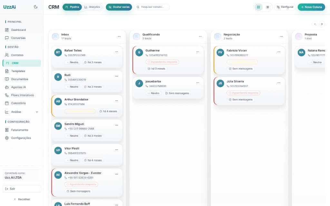Click the Uzz.Ai LTDA account name
Image resolution: width=330 pixels, height=206 pixels.
click(x=13, y=177)
